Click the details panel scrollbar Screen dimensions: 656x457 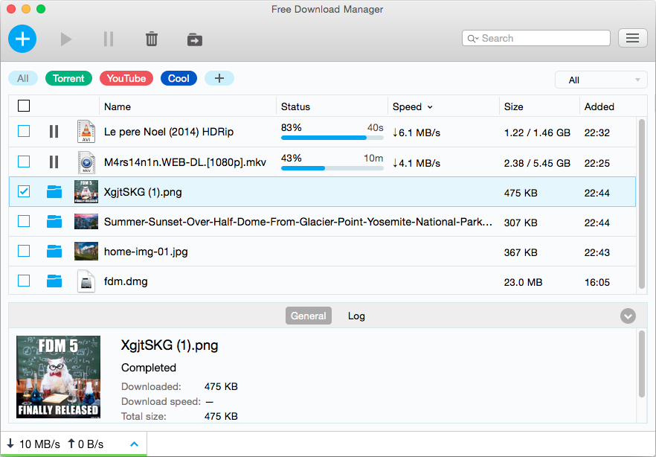click(642, 363)
